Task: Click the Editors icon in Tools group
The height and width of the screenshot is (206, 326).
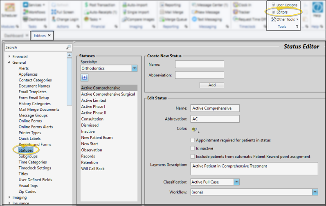Action: (x=274, y=12)
